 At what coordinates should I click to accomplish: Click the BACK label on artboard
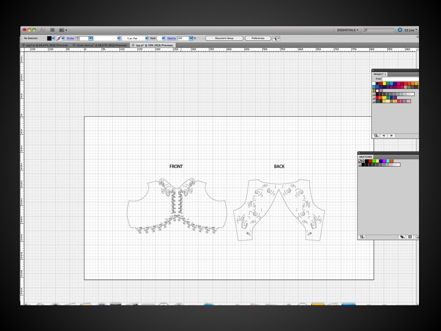[279, 167]
